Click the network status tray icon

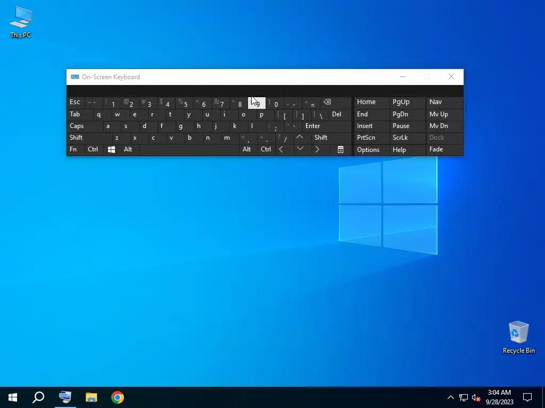464,397
